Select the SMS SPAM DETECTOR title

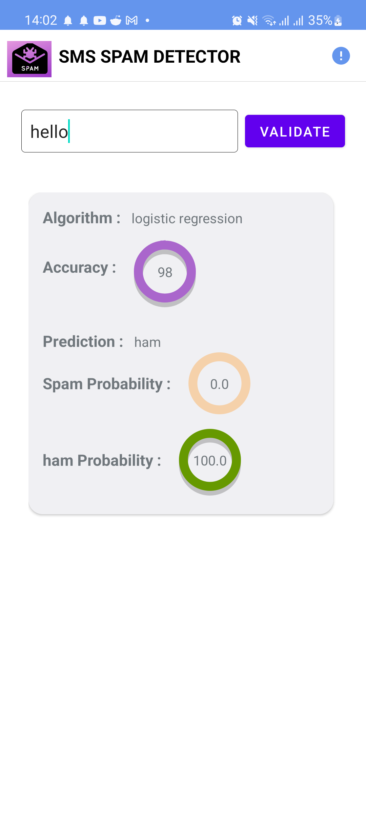(x=149, y=56)
